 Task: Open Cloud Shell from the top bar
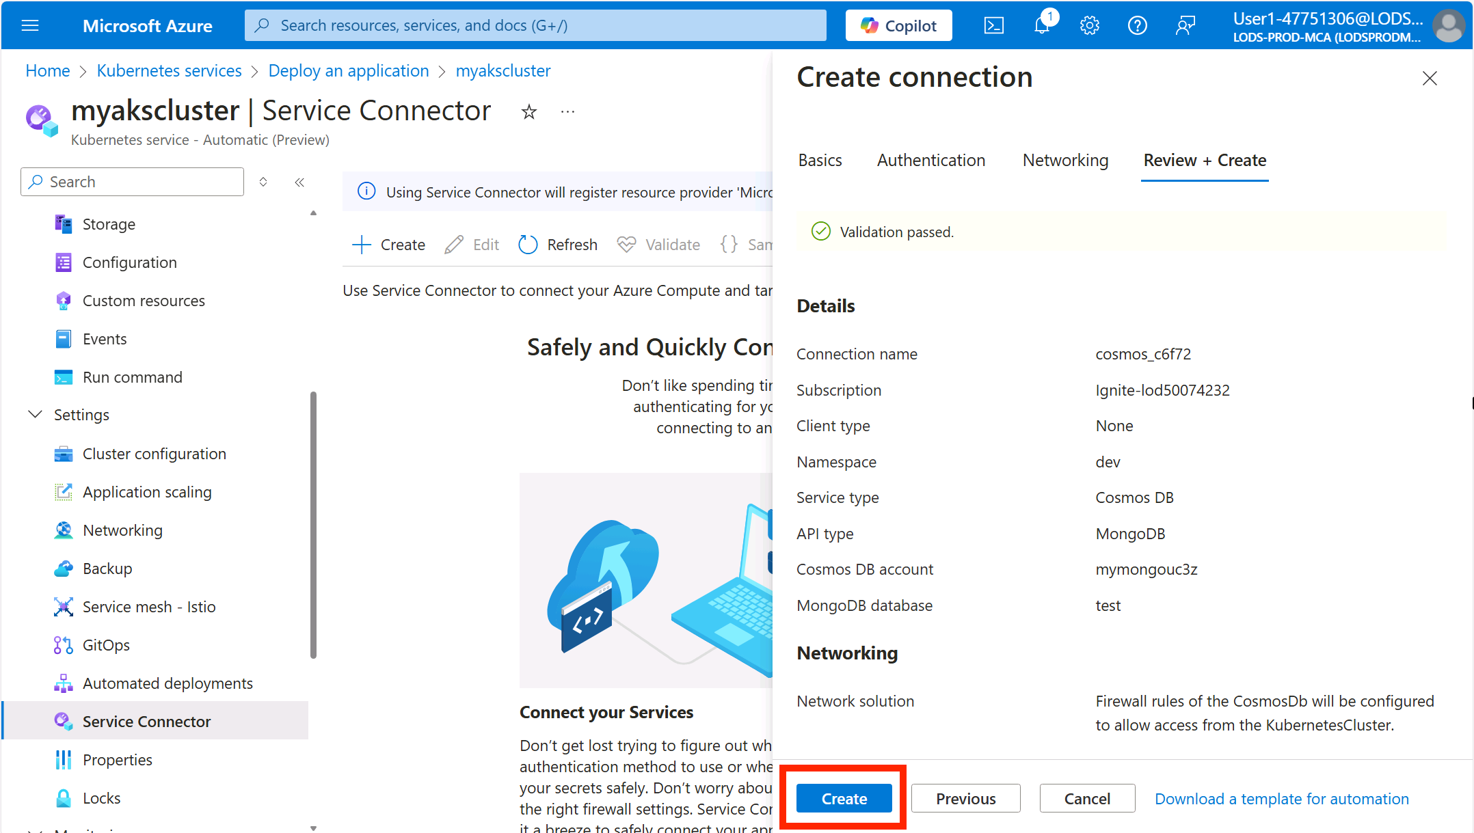point(993,25)
